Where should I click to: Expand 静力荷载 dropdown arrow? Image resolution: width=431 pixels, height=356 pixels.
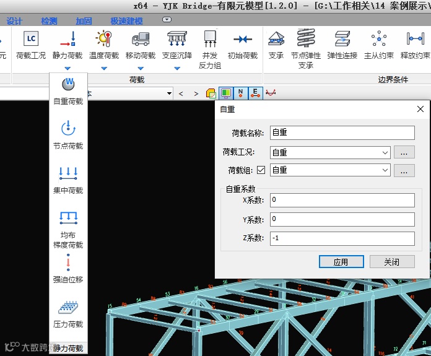(x=67, y=68)
